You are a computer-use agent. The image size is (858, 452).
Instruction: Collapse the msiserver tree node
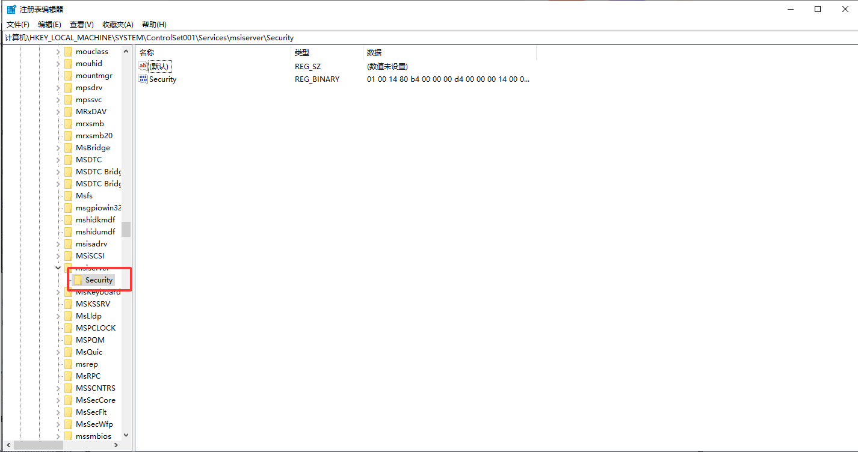tap(58, 268)
